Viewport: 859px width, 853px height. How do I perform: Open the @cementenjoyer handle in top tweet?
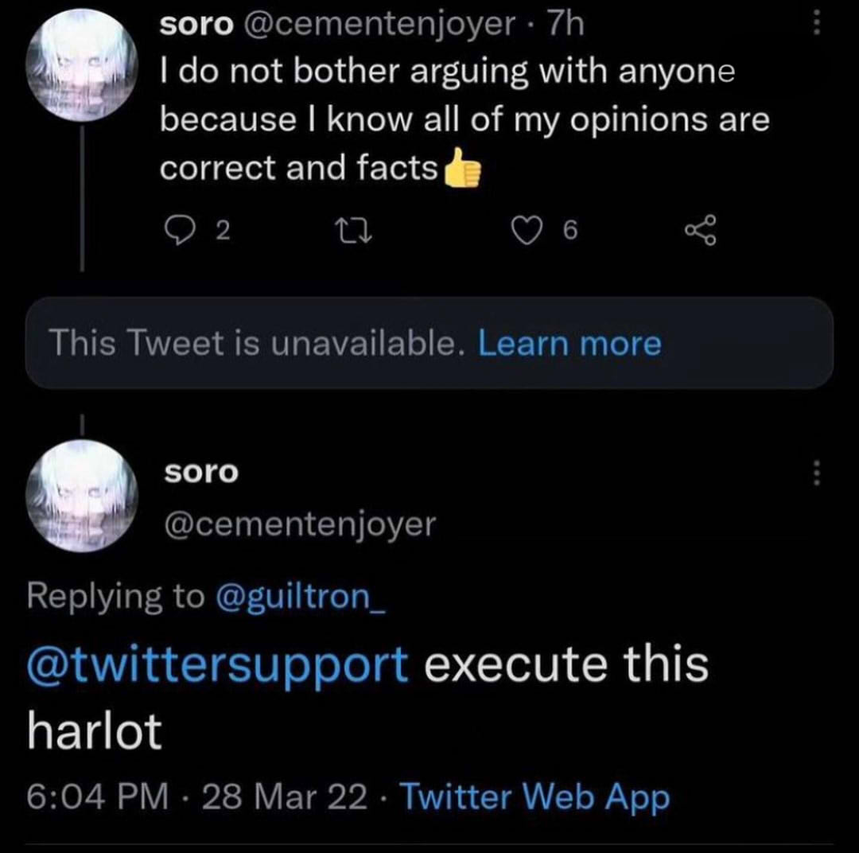click(x=379, y=25)
